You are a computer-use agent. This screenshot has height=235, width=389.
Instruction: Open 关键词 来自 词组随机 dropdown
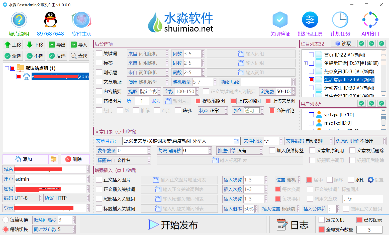(148, 54)
